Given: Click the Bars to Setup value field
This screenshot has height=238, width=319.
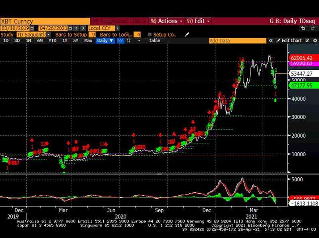Looking at the screenshot, I should pos(93,35).
